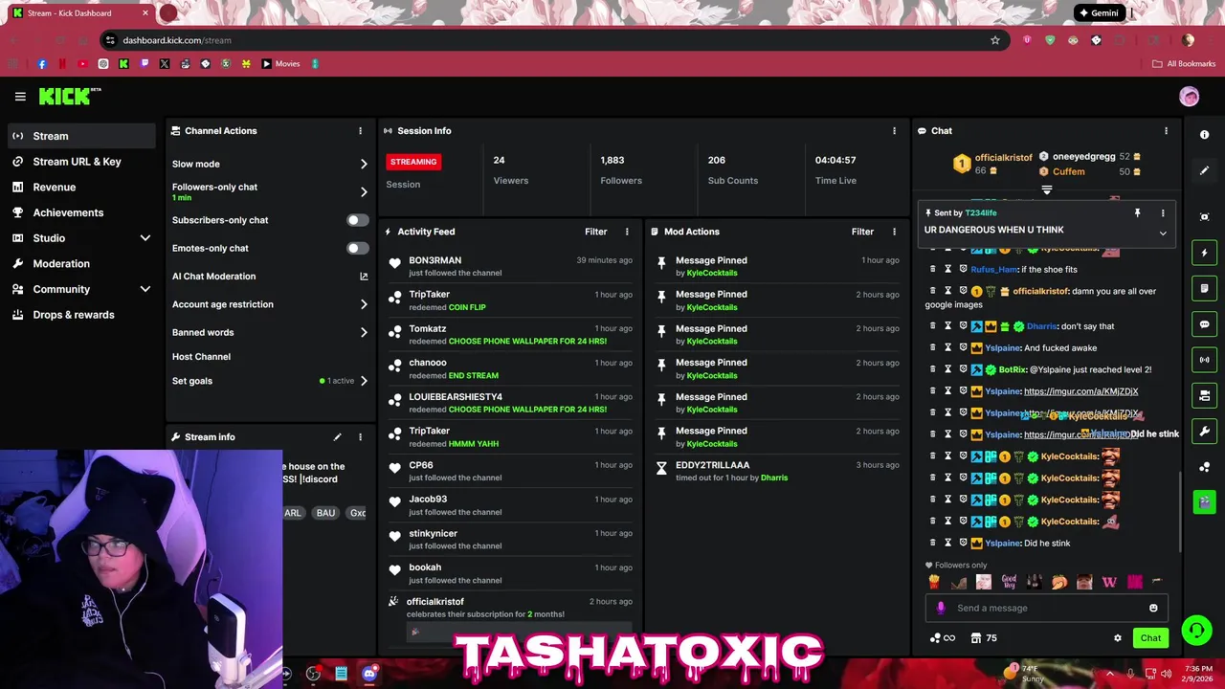
Task: Open the emoji picker in the message box
Action: [1153, 608]
